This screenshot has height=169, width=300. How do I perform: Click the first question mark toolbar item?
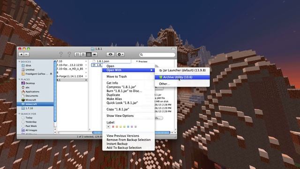coord(61,54)
